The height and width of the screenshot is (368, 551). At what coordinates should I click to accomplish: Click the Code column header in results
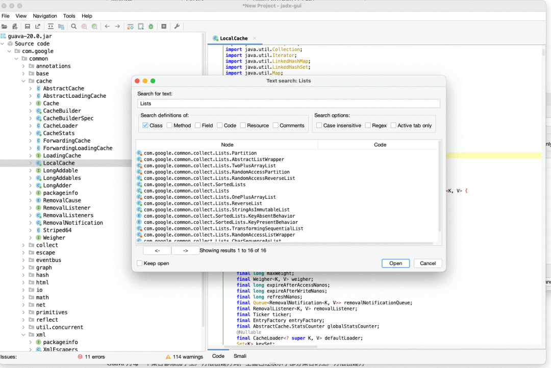tap(380, 145)
